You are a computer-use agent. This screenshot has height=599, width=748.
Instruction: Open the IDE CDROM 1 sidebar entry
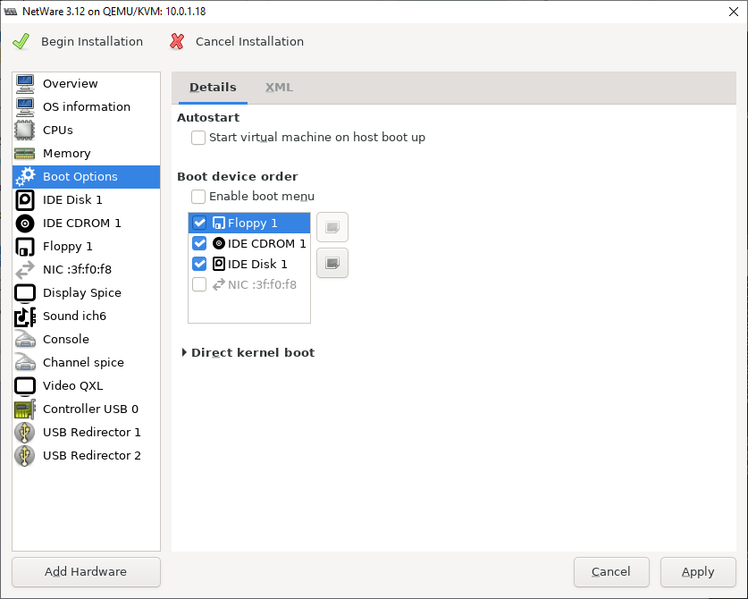point(87,224)
